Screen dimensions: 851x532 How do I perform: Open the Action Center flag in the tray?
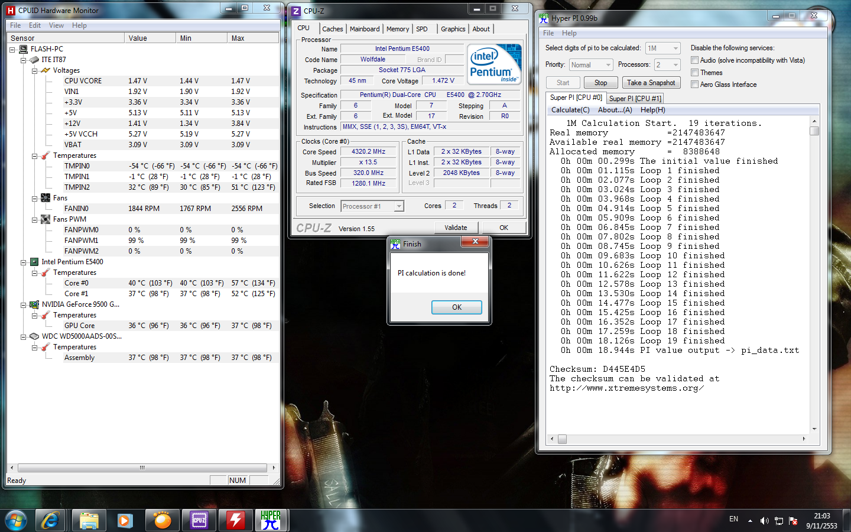793,521
